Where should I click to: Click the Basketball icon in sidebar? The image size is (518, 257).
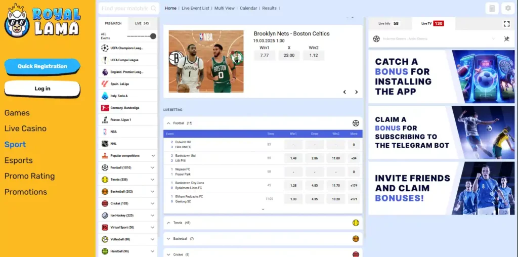[105, 192]
